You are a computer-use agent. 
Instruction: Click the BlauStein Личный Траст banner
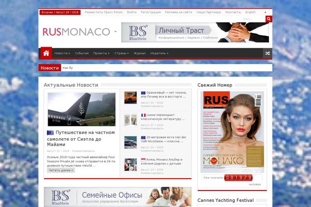195,32
